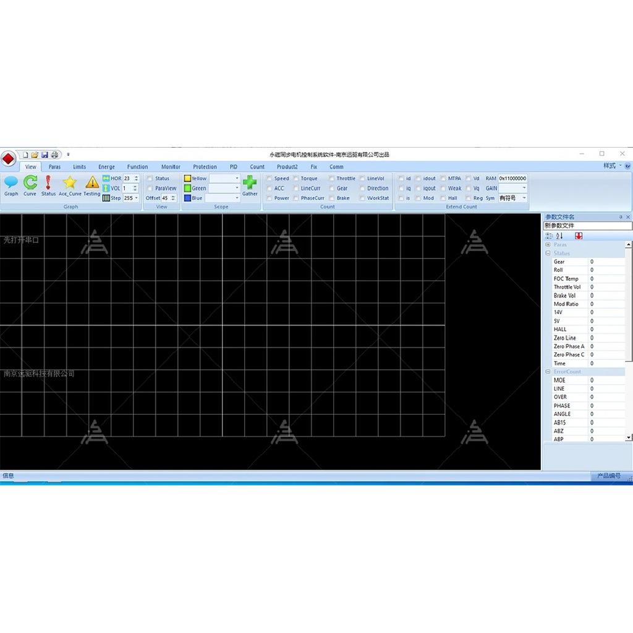Open the Yellow channel dropdown
This screenshot has height=633, width=633.
[237, 178]
